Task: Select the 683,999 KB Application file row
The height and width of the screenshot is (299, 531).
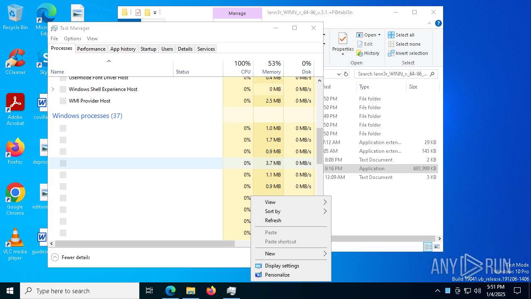Action: pyautogui.click(x=381, y=169)
